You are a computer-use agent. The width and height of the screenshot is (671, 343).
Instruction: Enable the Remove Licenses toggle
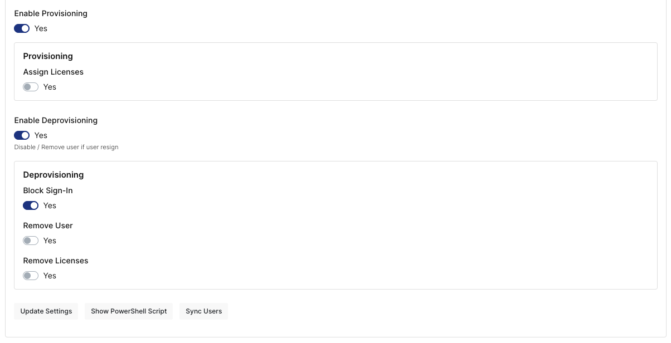[x=31, y=276]
